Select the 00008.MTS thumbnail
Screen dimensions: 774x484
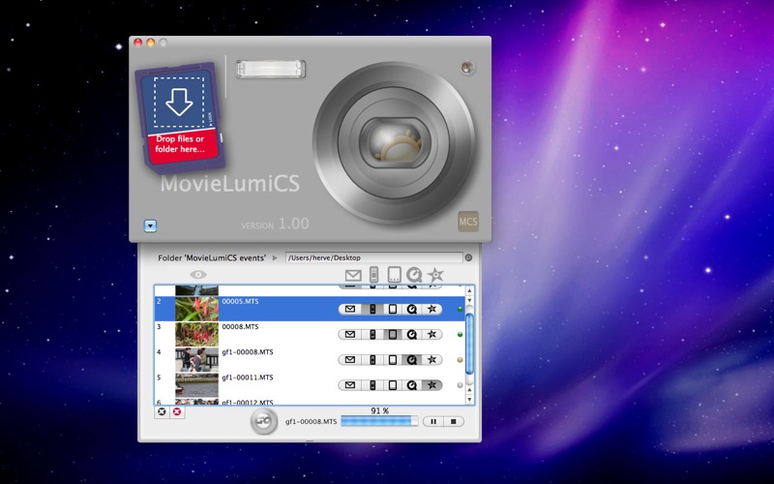point(197,334)
